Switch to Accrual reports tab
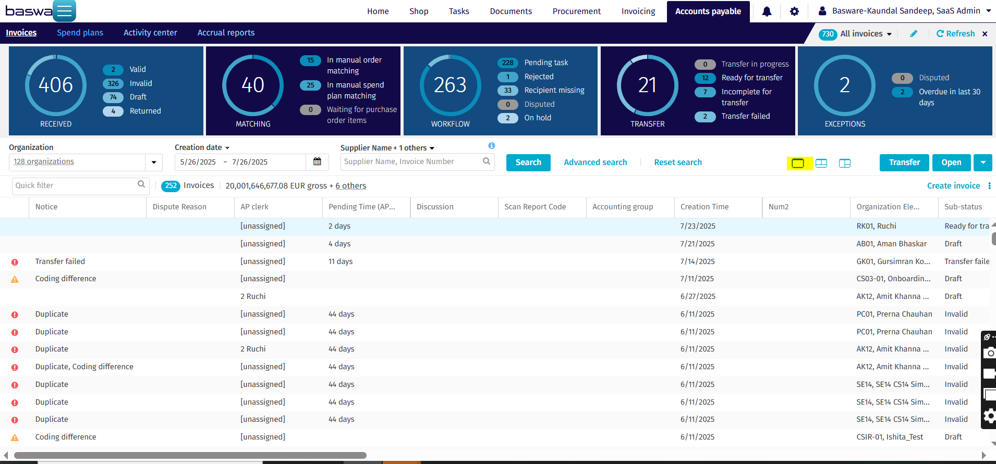The image size is (996, 464). [x=226, y=33]
